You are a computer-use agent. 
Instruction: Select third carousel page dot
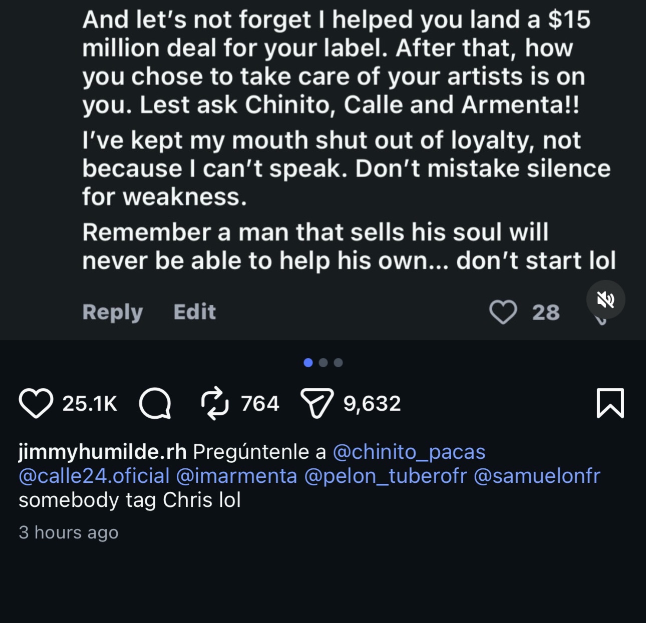click(339, 363)
